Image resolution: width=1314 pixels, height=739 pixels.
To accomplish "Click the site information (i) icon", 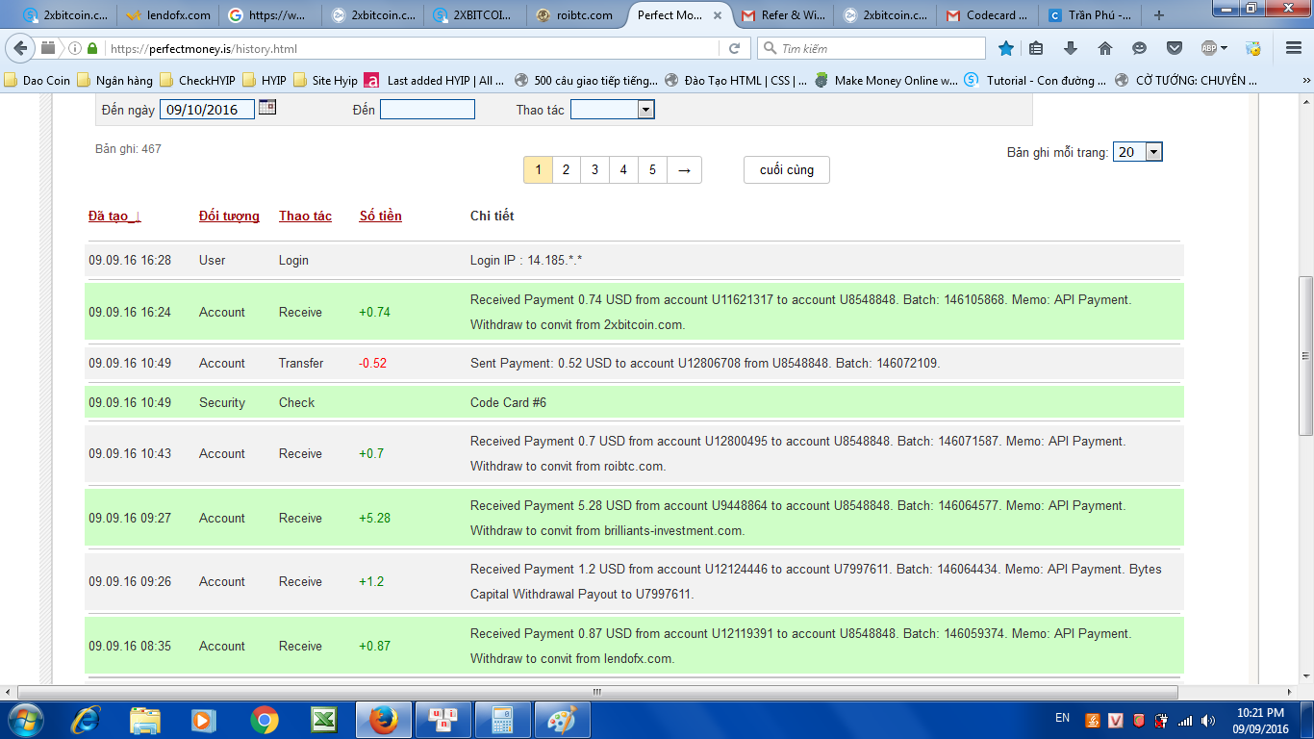I will tap(75, 48).
